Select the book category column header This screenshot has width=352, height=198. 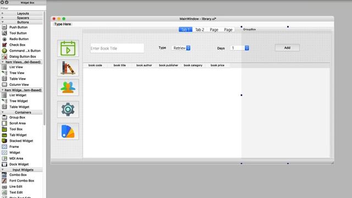tap(193, 65)
